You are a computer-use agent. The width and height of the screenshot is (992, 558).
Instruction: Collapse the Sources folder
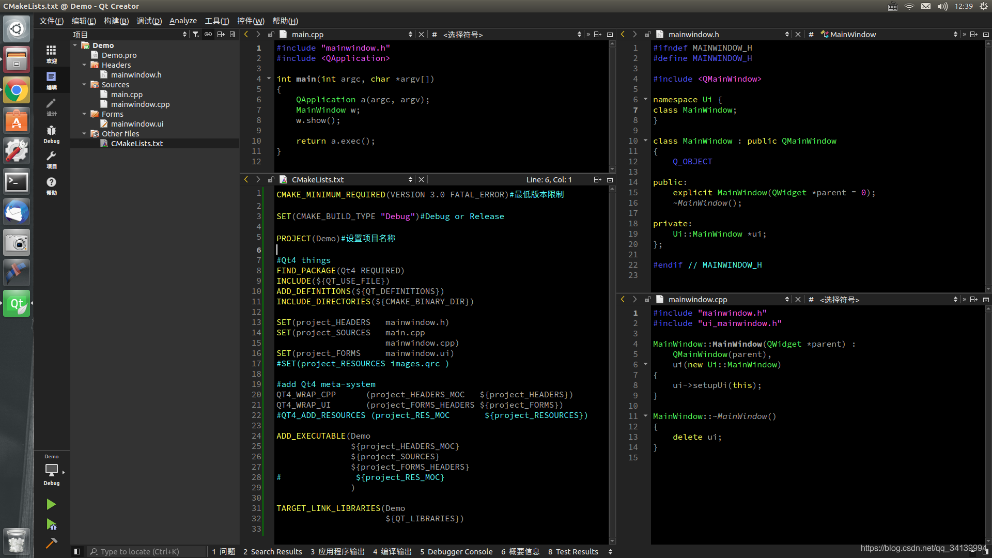[x=84, y=85]
